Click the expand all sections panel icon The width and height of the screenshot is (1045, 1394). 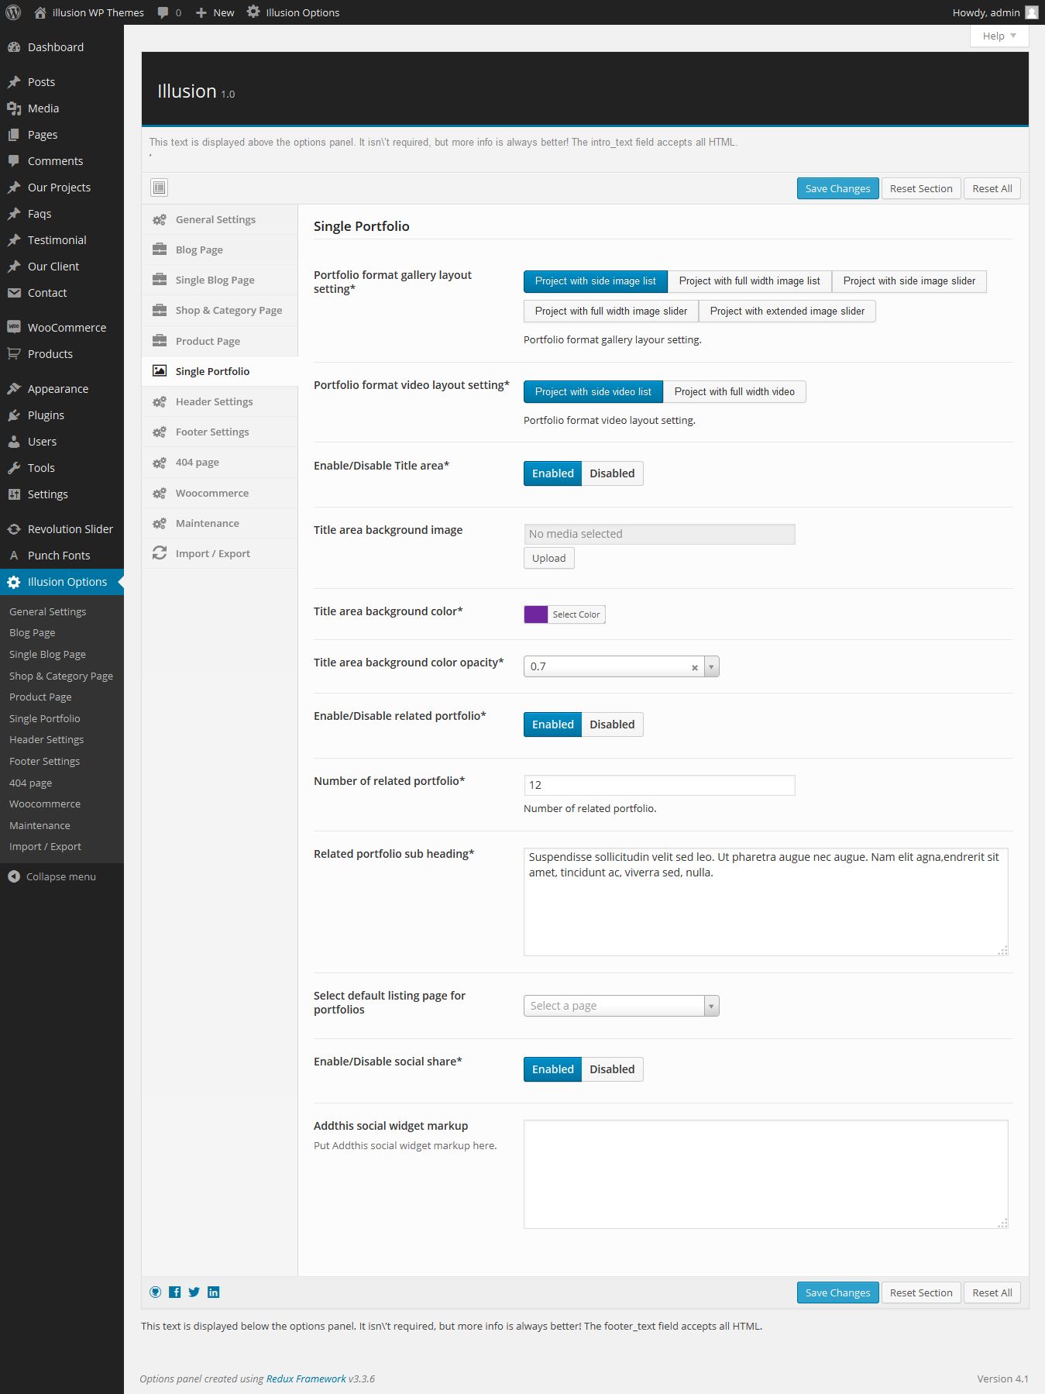coord(160,188)
